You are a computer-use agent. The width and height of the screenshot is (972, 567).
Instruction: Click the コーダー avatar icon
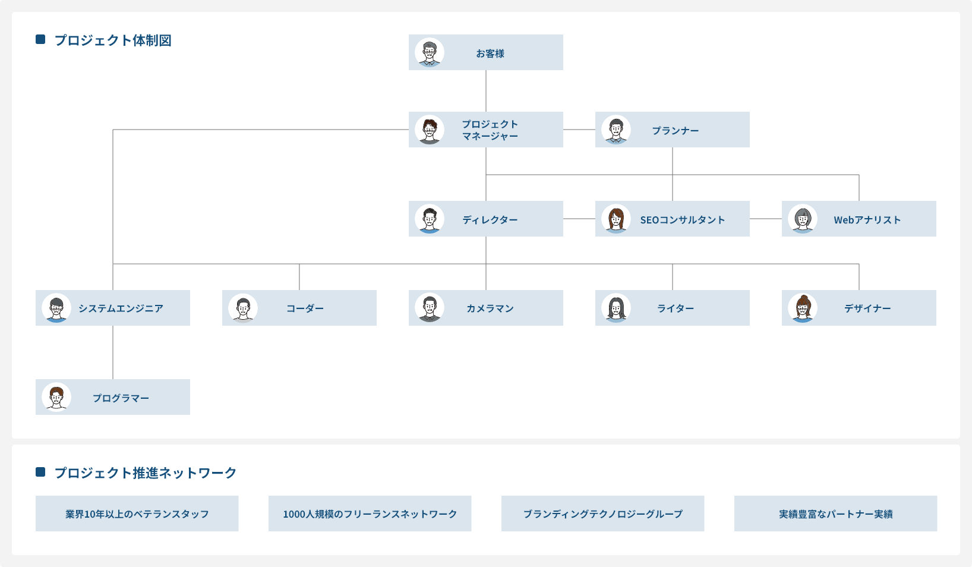pyautogui.click(x=243, y=308)
